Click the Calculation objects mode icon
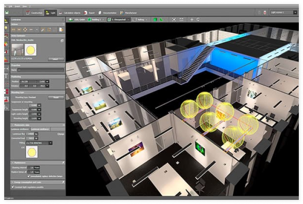The image size is (303, 204). click(69, 13)
